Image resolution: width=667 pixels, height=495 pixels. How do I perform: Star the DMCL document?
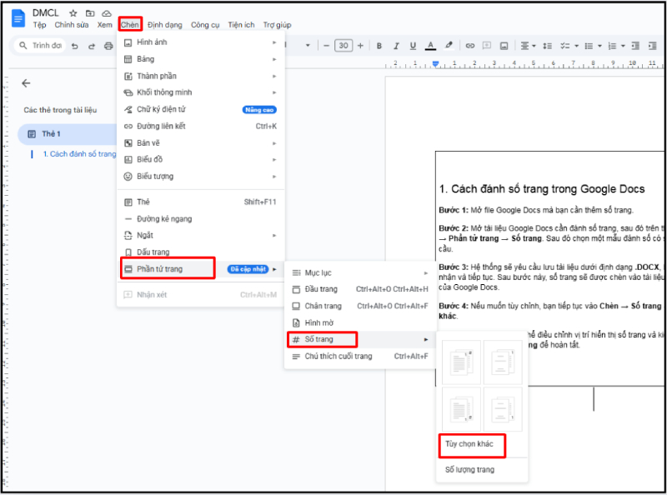click(73, 13)
